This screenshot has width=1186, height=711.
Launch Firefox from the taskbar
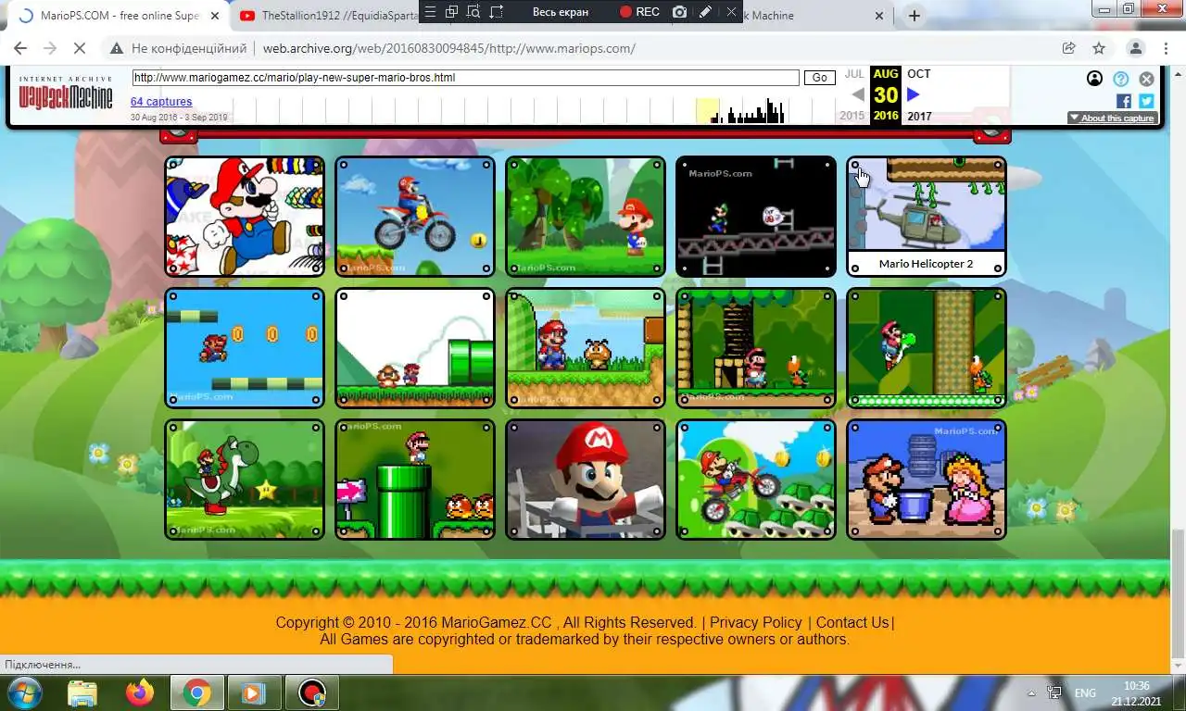(140, 692)
